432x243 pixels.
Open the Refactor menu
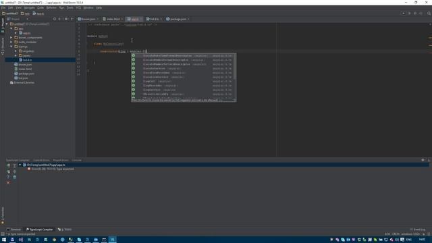tap(51, 7)
